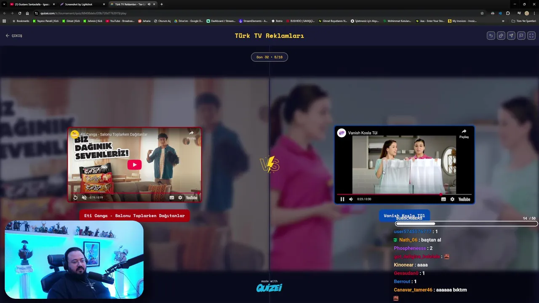Viewport: 539px width, 303px height.
Task: Click the quizei.com address bar
Action: (259, 13)
